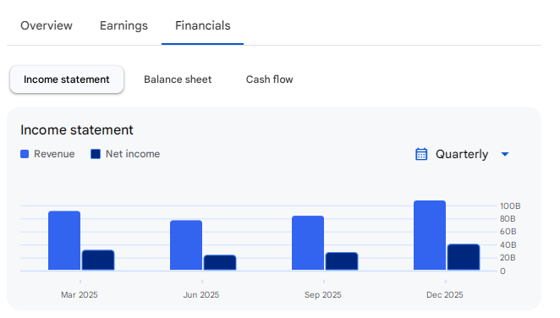Click the 60B axis value
Screen dimensions: 560x318
click(x=508, y=232)
